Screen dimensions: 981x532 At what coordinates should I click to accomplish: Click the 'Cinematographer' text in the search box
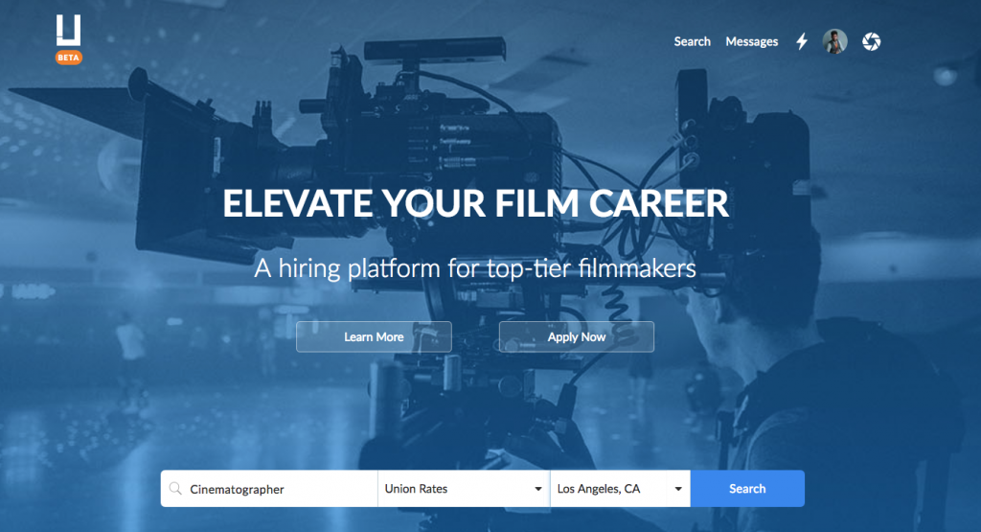click(237, 489)
